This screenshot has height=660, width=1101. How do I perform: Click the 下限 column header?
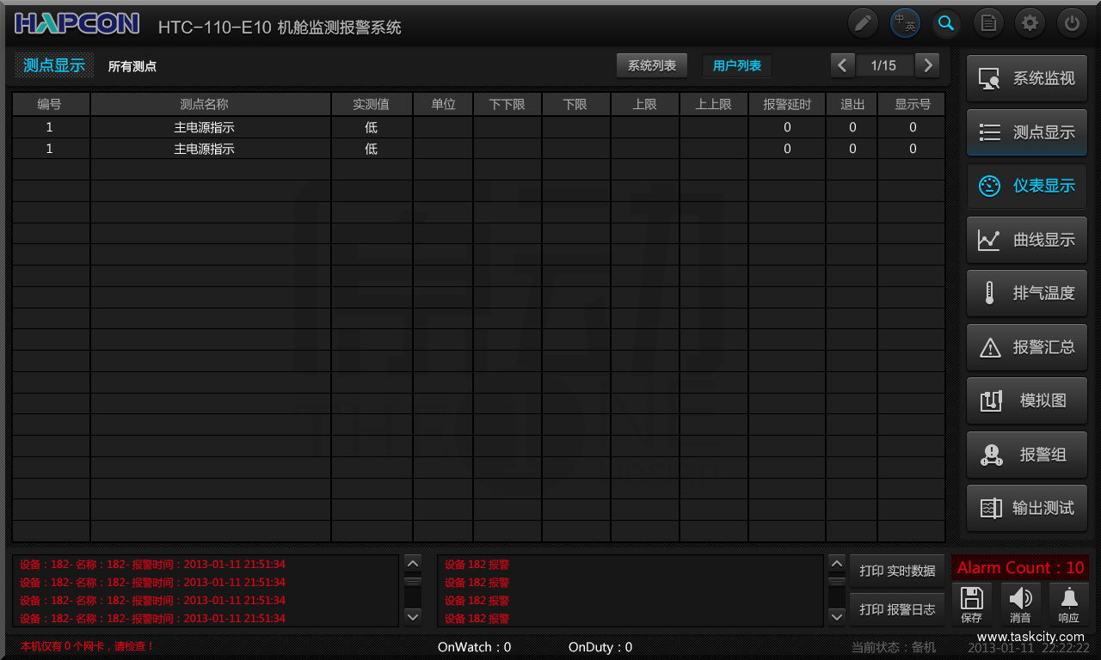(x=576, y=104)
